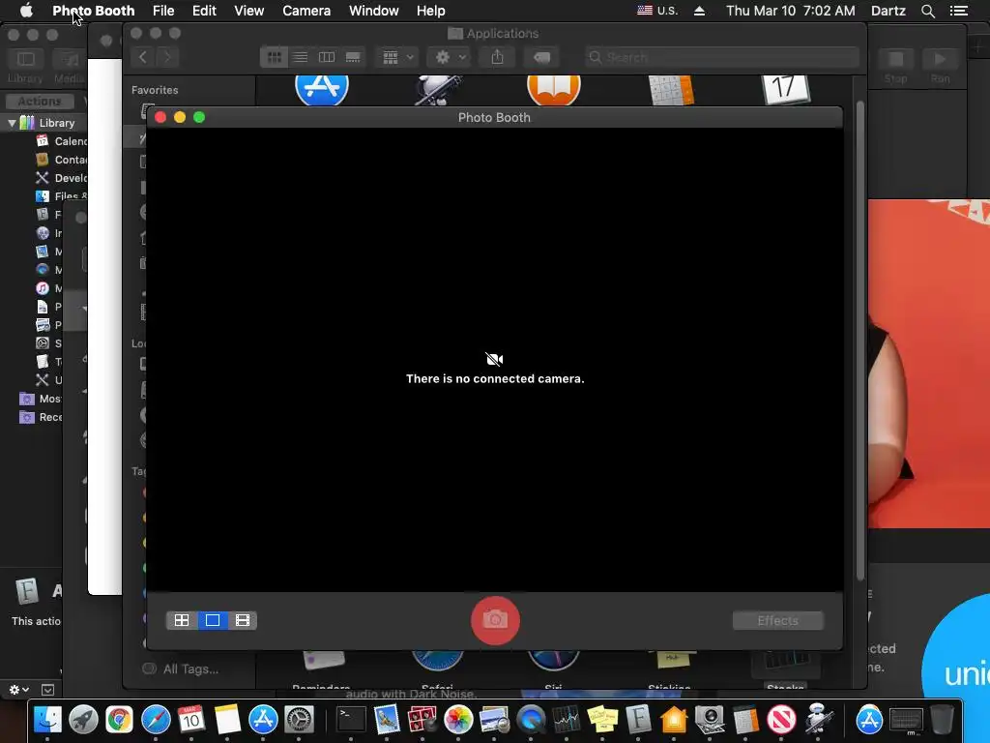
Task: Take a photo with the red camera button
Action: 495,620
